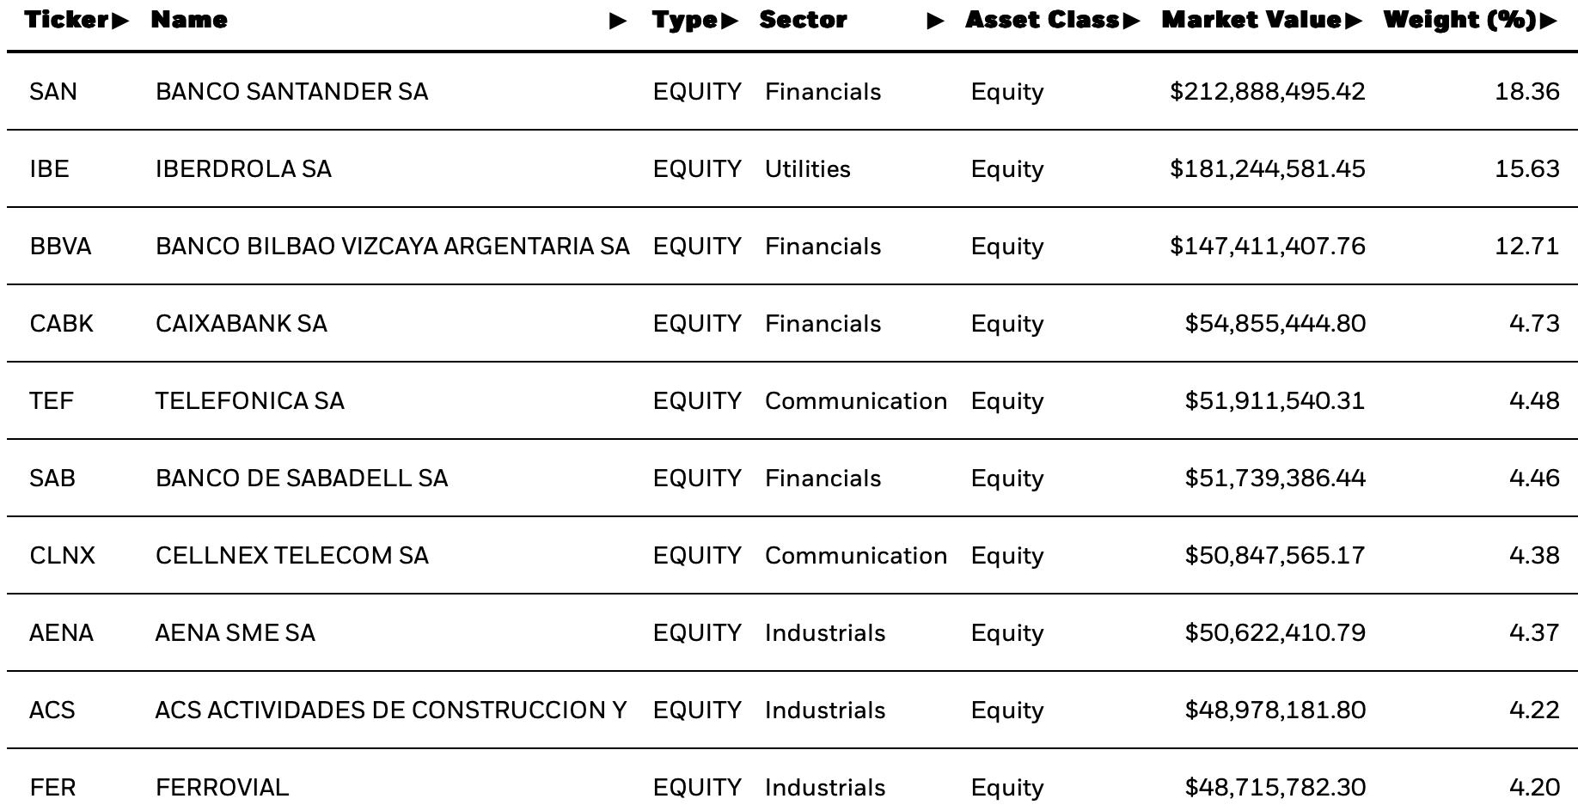Click CELLNEX TELECOM SA name
The width and height of the screenshot is (1578, 811).
pos(291,555)
